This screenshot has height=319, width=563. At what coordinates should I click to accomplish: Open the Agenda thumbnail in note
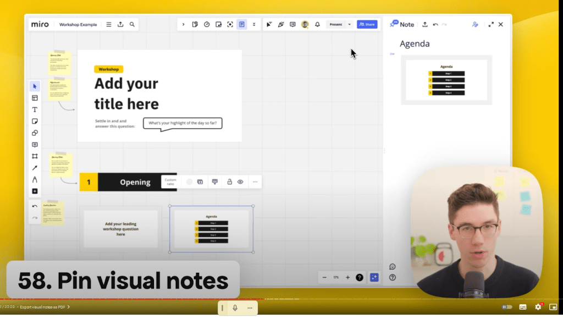[x=446, y=80]
